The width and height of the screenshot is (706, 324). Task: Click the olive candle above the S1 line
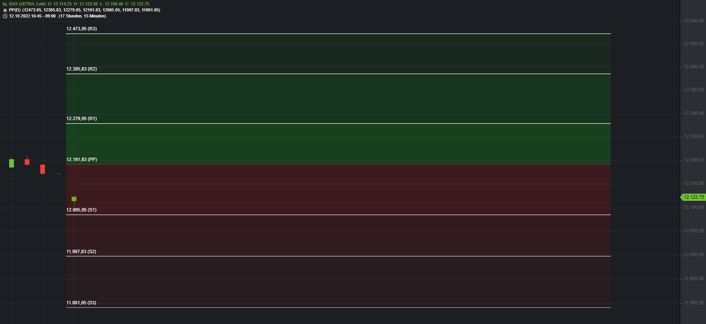click(x=74, y=199)
